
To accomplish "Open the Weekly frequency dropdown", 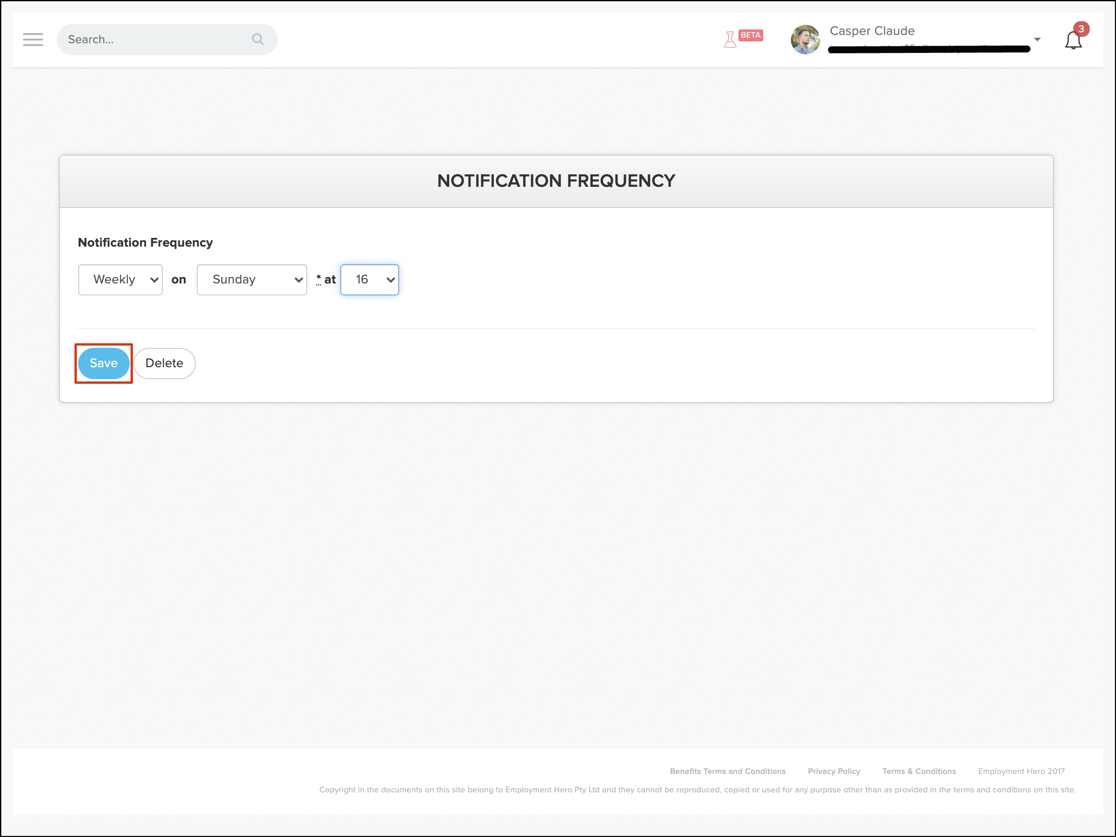I will pos(120,280).
